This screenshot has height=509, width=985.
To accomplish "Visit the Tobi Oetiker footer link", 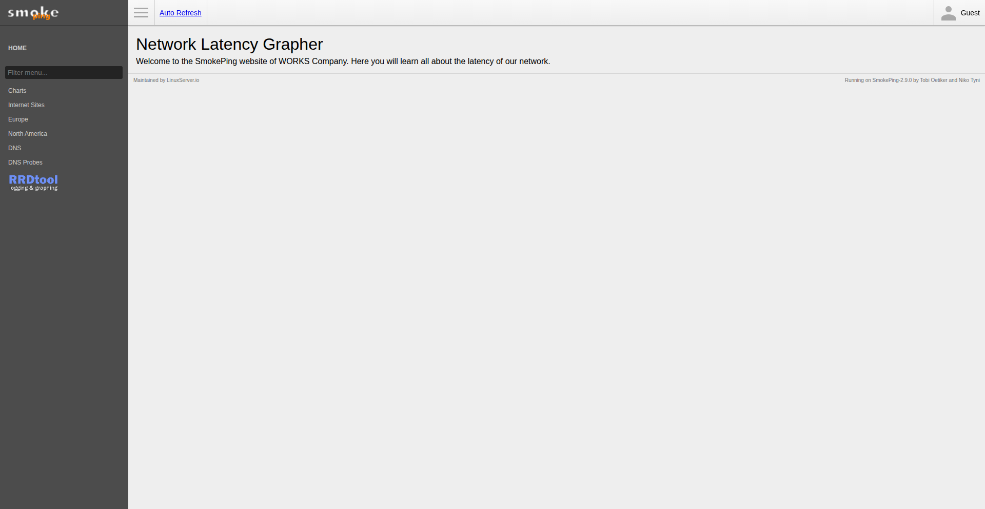I will (x=933, y=80).
